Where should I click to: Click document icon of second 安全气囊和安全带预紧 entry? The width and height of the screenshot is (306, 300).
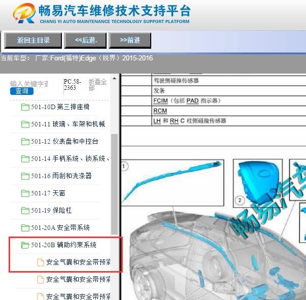pyautogui.click(x=41, y=280)
